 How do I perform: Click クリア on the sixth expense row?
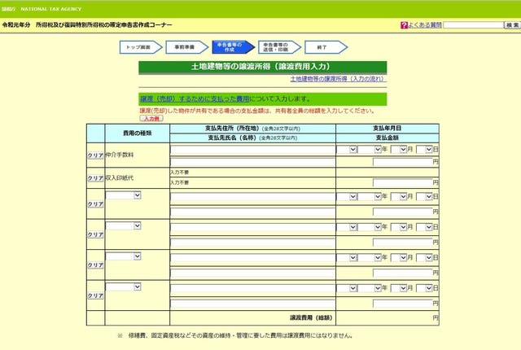[x=95, y=295]
